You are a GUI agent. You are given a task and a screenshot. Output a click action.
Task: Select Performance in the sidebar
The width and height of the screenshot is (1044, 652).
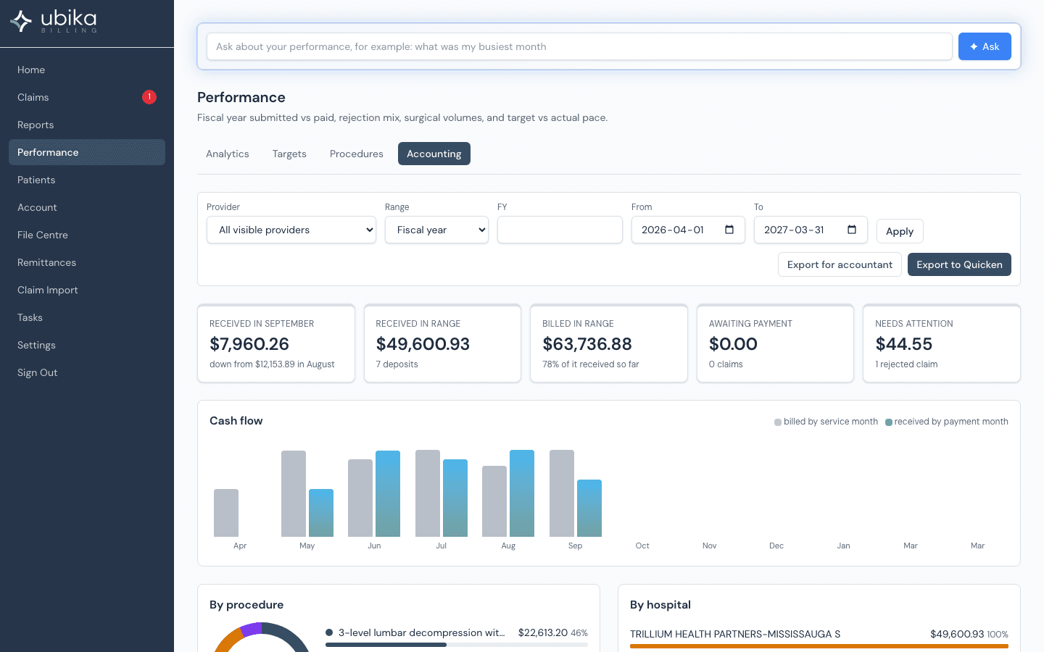pos(87,152)
